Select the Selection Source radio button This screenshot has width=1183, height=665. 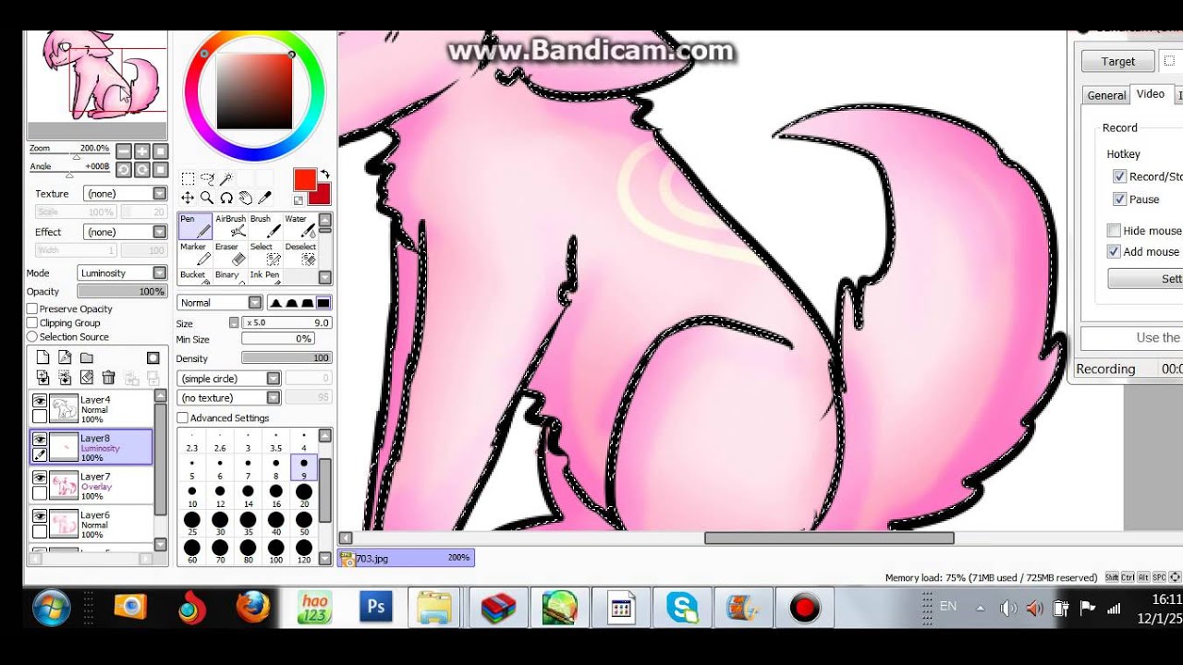click(32, 336)
